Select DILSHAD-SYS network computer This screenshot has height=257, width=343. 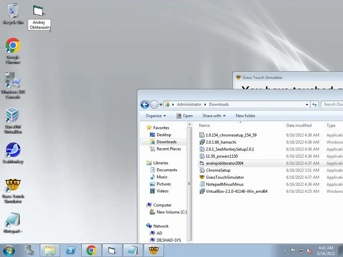(168, 240)
